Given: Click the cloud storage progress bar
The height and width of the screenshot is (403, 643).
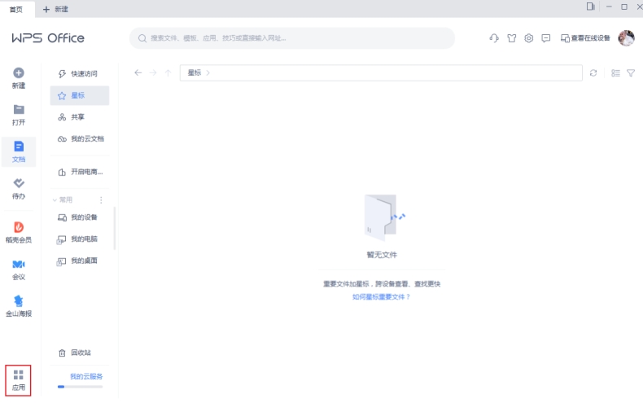Looking at the screenshot, I should pyautogui.click(x=80, y=387).
